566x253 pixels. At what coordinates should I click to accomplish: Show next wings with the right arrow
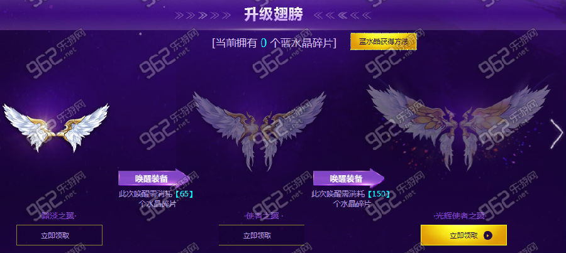point(557,134)
